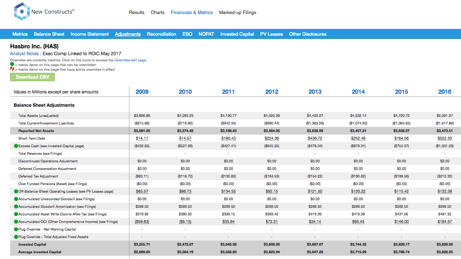
Task: Click 2011 Short-Term Debt value $180.43
Action: click(229, 139)
